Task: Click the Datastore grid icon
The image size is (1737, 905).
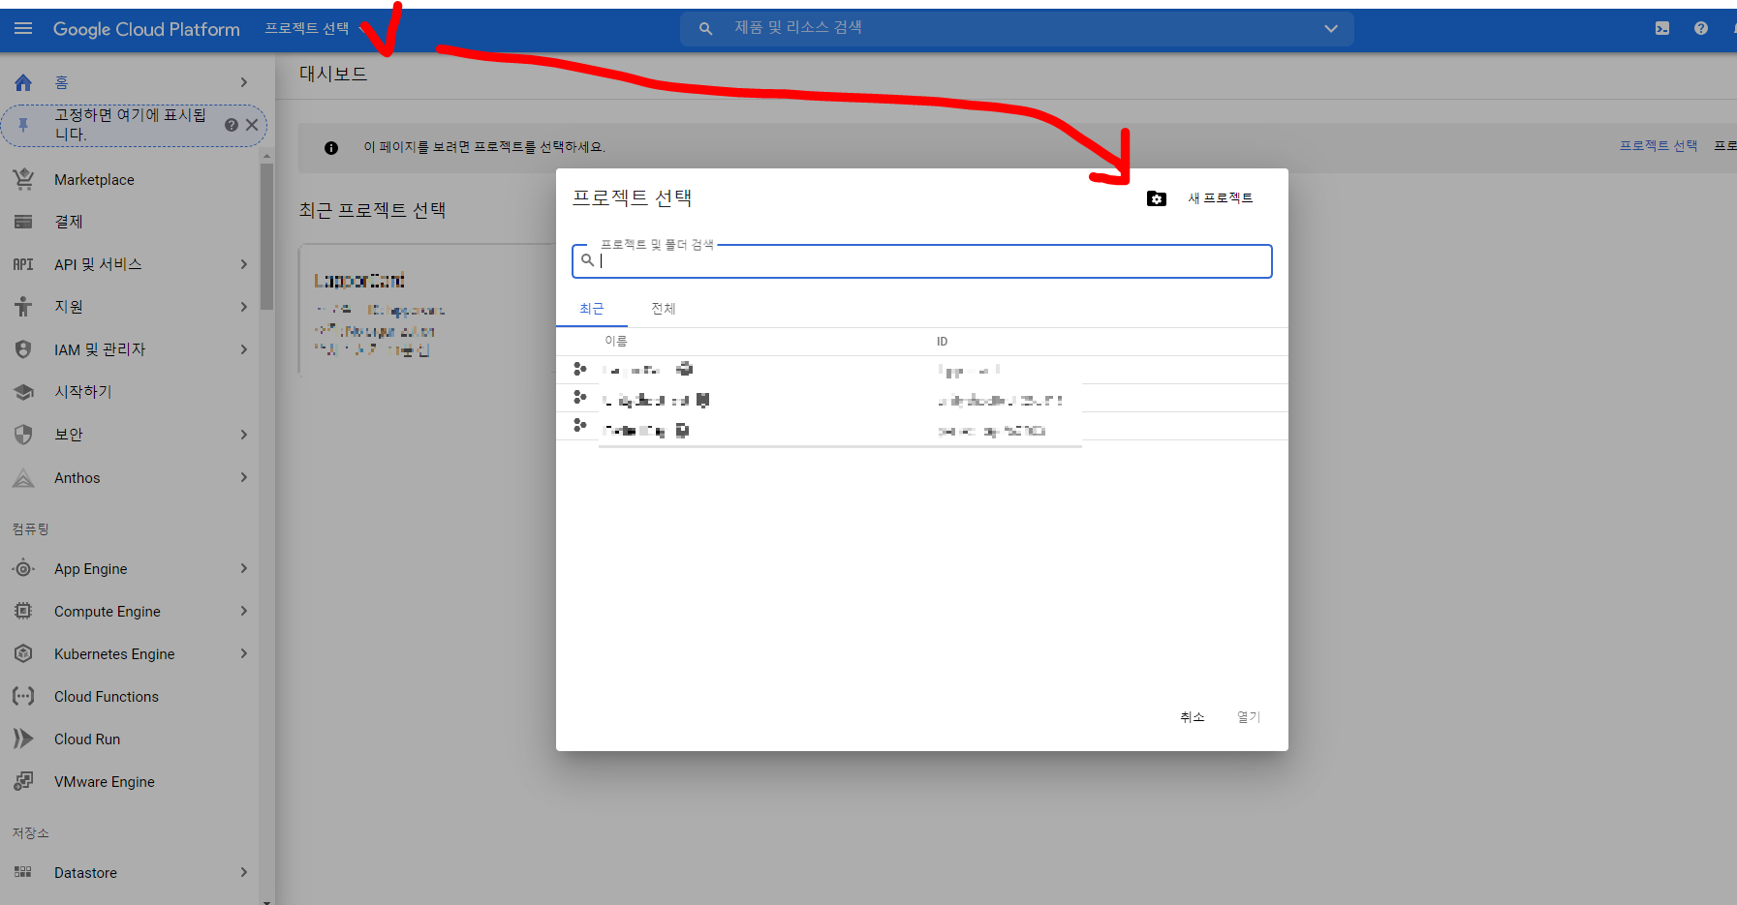Action: [x=23, y=872]
